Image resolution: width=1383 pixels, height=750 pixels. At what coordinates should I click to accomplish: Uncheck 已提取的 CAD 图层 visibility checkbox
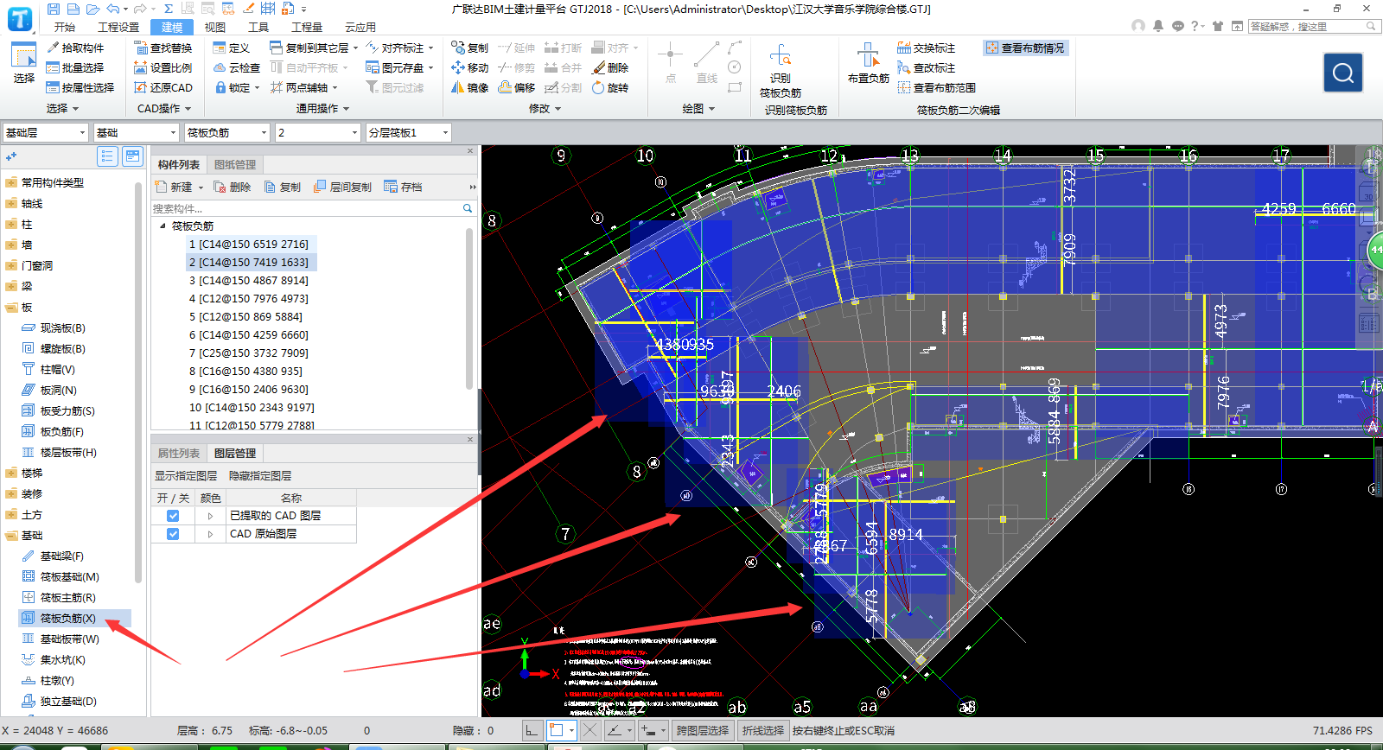173,516
